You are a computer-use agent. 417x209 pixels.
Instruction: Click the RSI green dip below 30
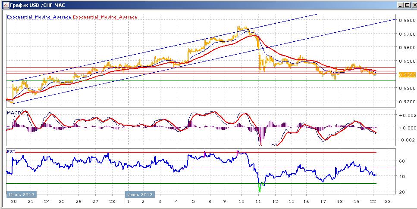click(x=260, y=188)
